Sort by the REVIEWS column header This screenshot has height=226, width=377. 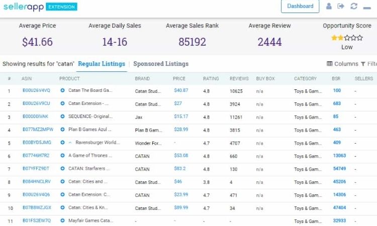pos(239,79)
